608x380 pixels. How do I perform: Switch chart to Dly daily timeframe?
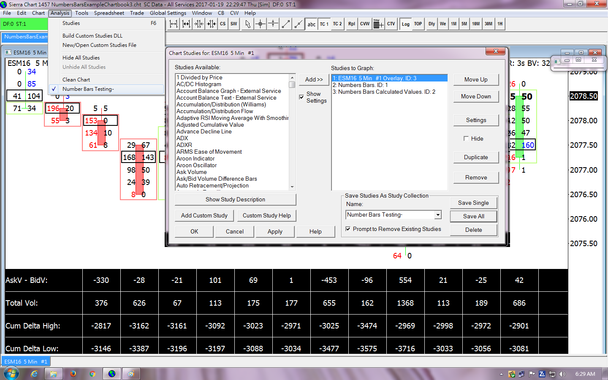(432, 24)
